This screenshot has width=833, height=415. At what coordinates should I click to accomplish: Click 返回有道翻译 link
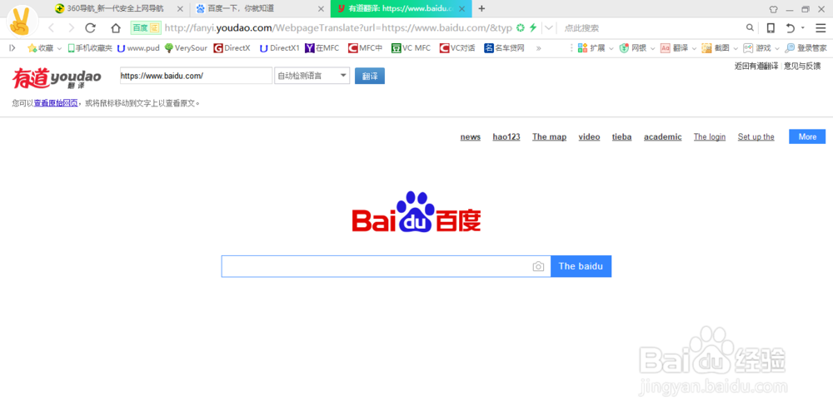pos(756,66)
